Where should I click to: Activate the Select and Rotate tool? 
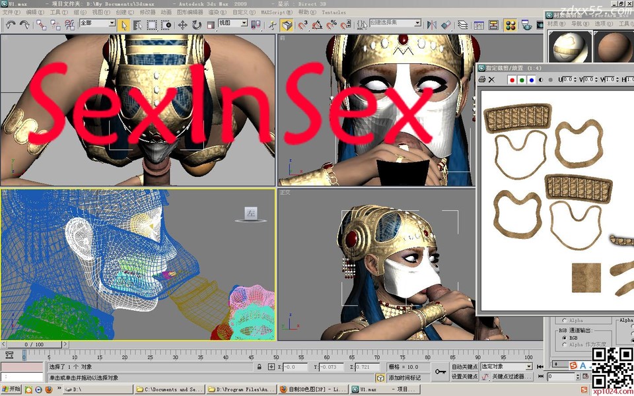[x=197, y=25]
